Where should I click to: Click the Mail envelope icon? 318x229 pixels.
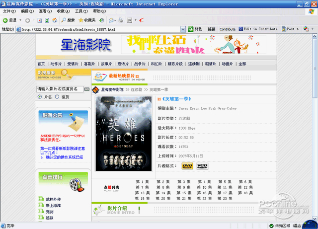pos(111,20)
